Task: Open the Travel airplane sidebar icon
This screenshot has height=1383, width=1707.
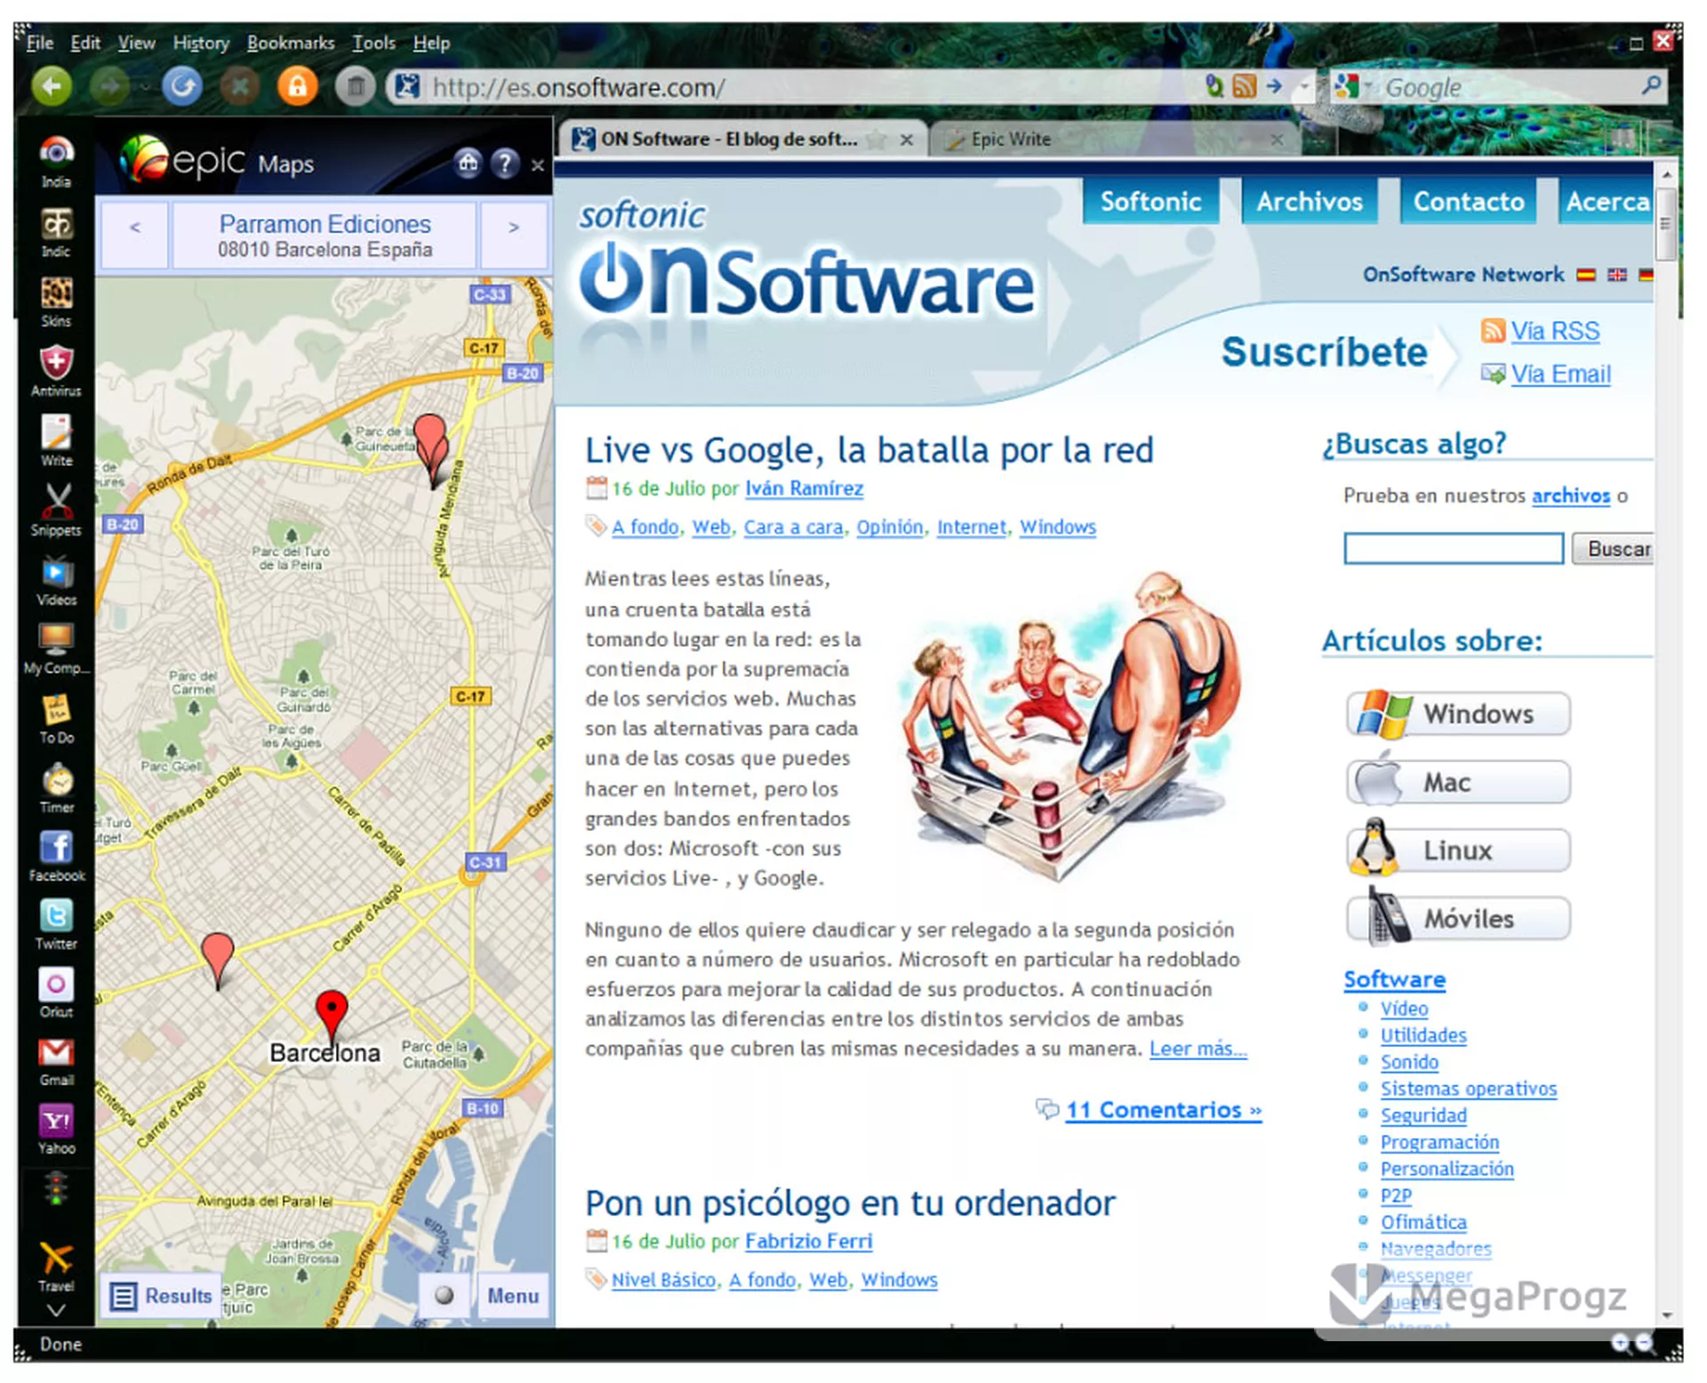Action: 56,1266
